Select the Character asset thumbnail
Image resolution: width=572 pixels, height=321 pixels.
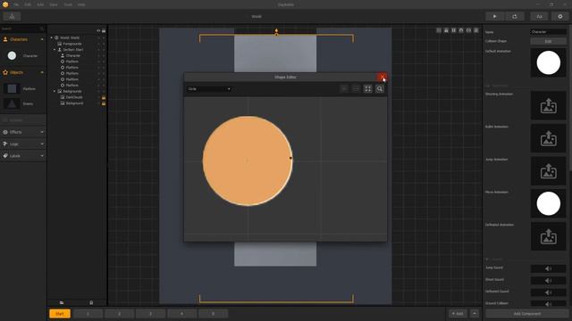tap(12, 55)
